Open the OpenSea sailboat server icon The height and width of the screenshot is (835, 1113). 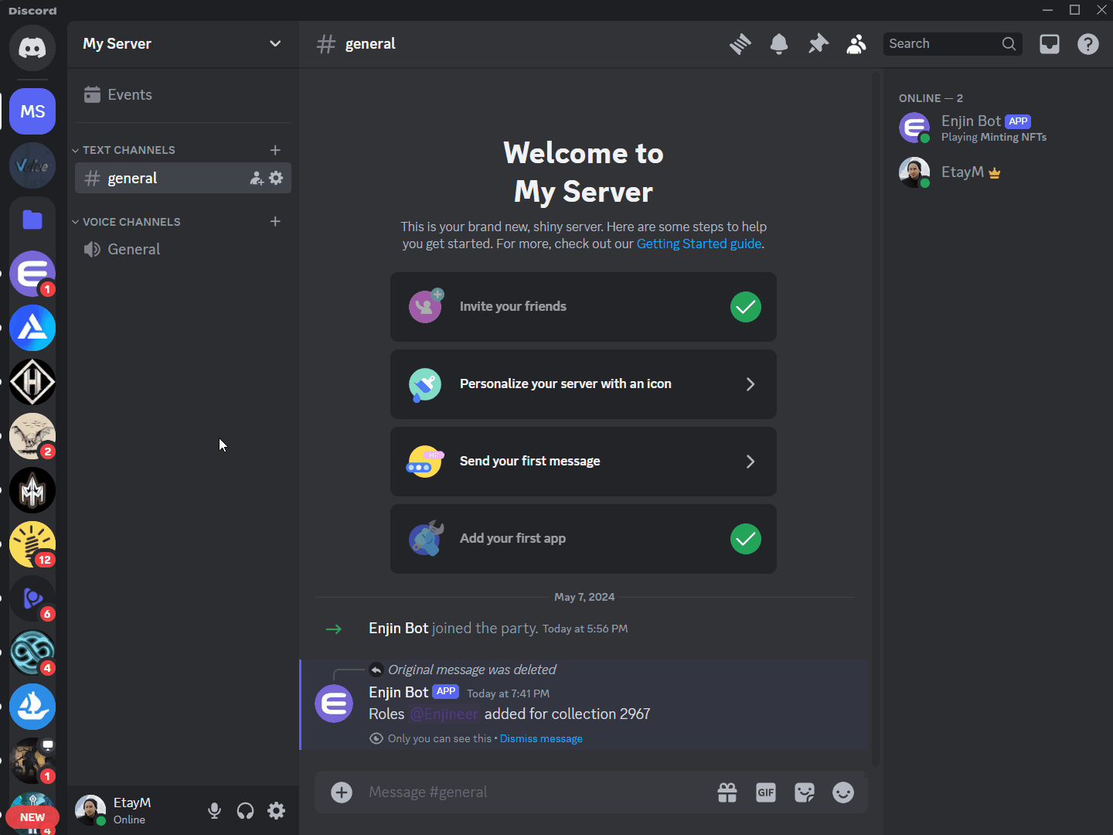[32, 707]
